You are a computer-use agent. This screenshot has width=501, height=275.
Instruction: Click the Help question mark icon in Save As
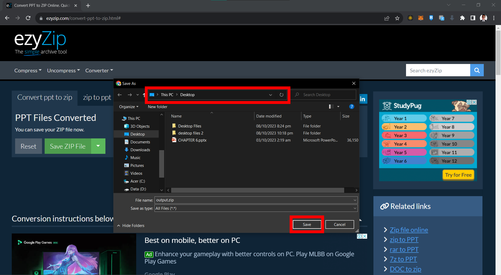(351, 107)
